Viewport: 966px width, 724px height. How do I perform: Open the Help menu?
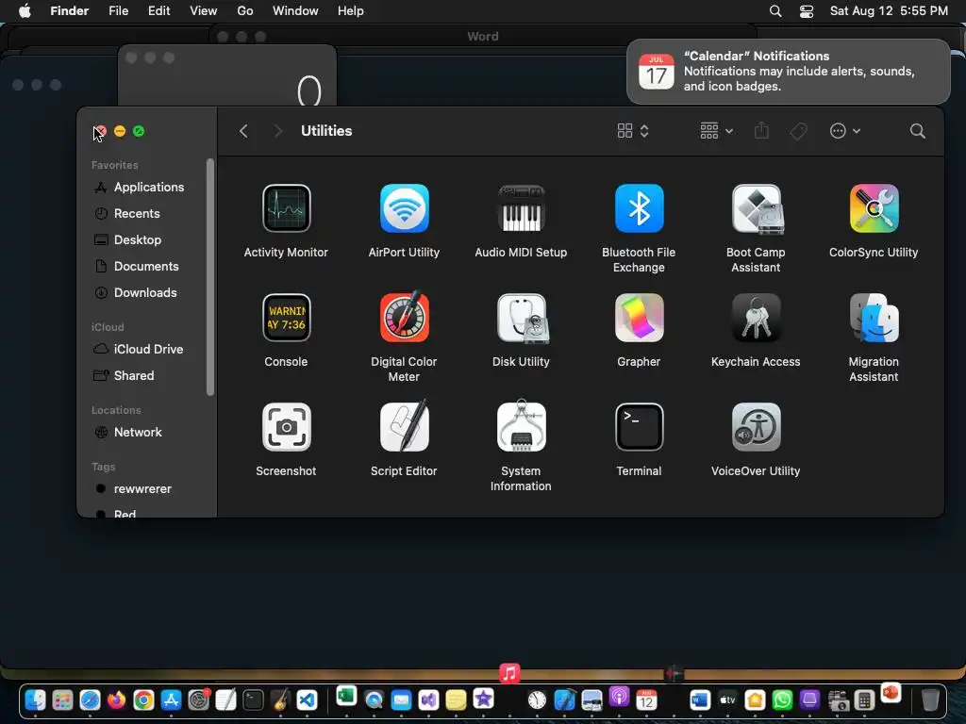coord(351,11)
